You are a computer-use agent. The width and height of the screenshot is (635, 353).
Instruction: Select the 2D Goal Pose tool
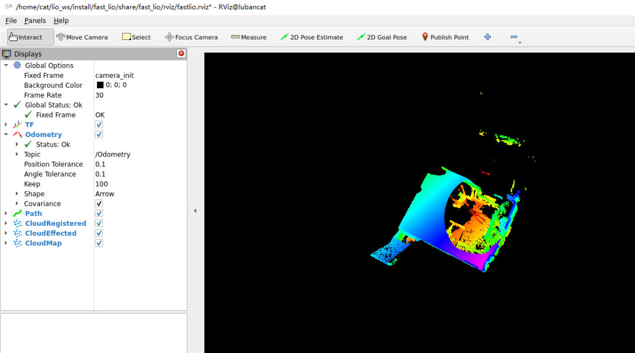(382, 37)
